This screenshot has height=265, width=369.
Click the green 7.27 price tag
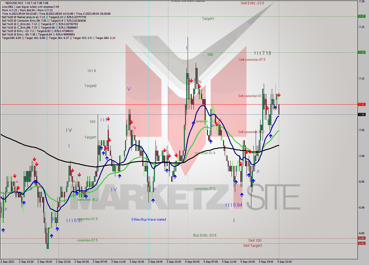(x=362, y=16)
